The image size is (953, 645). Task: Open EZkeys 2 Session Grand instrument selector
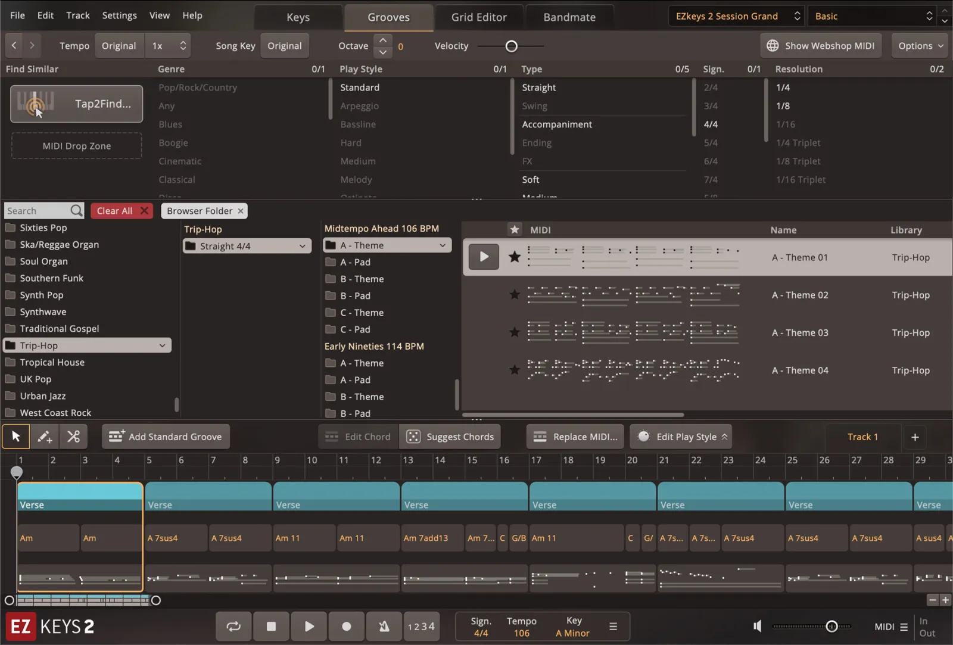737,16
